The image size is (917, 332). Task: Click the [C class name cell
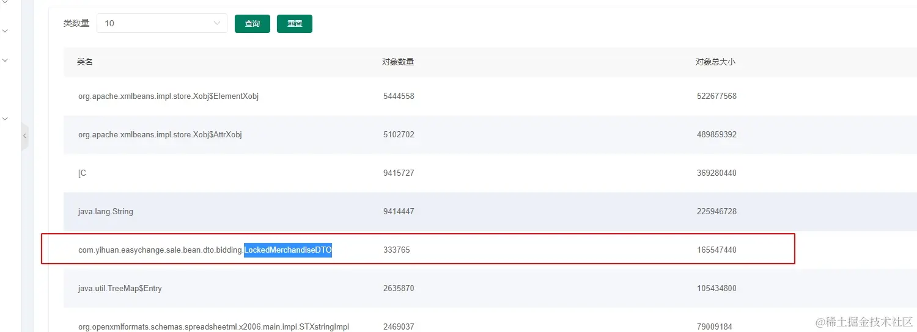click(82, 173)
